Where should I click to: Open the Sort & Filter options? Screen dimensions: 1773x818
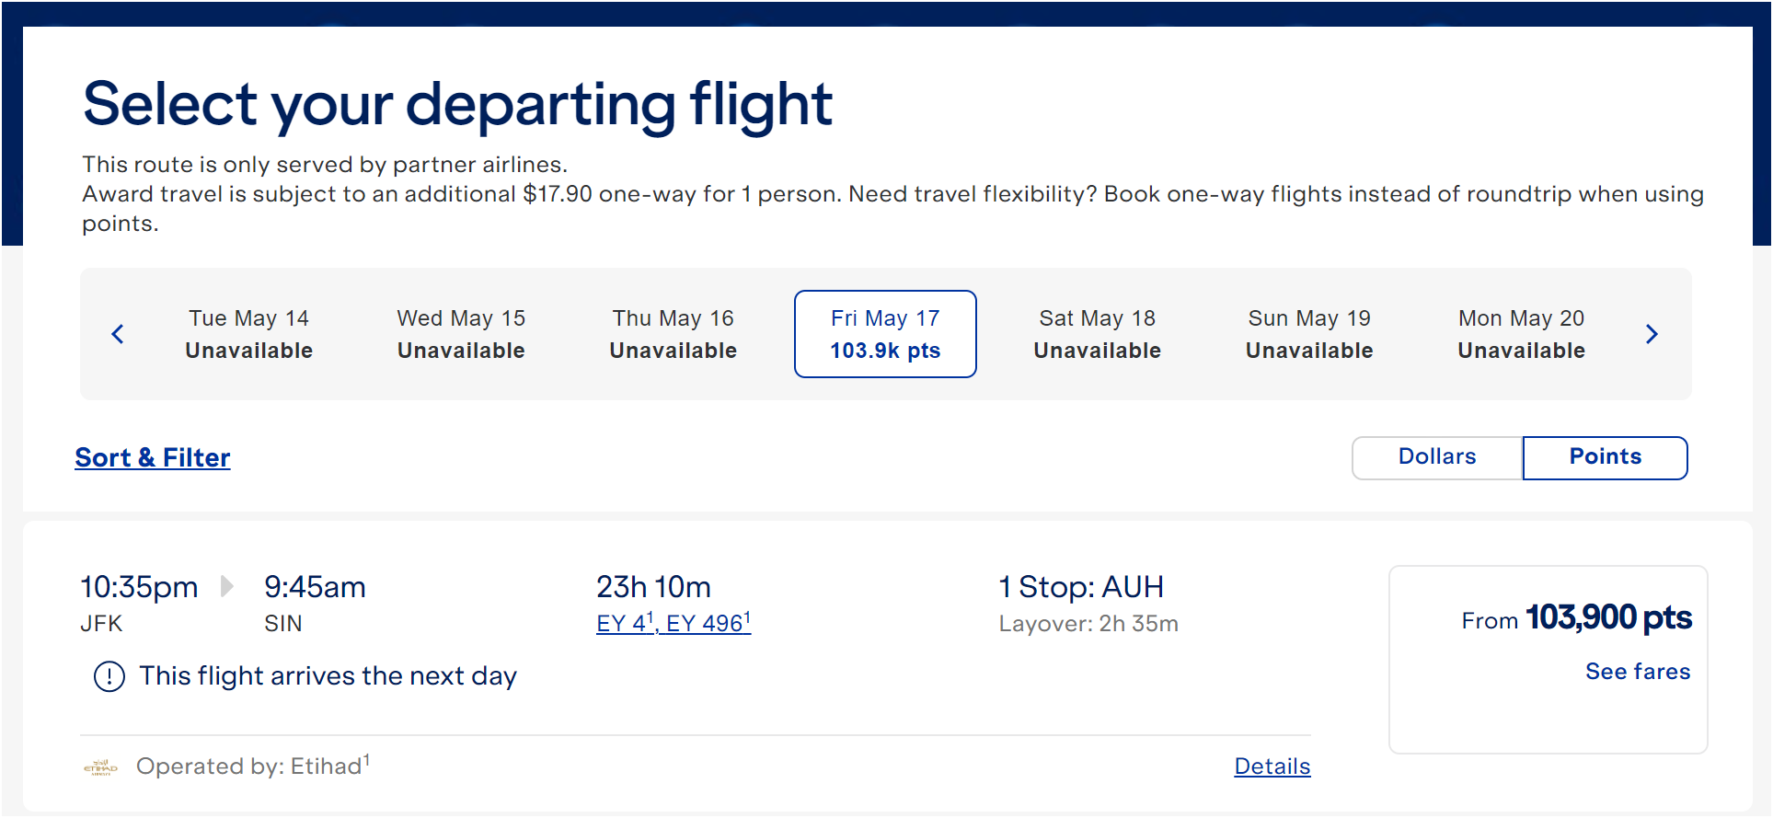(x=152, y=457)
